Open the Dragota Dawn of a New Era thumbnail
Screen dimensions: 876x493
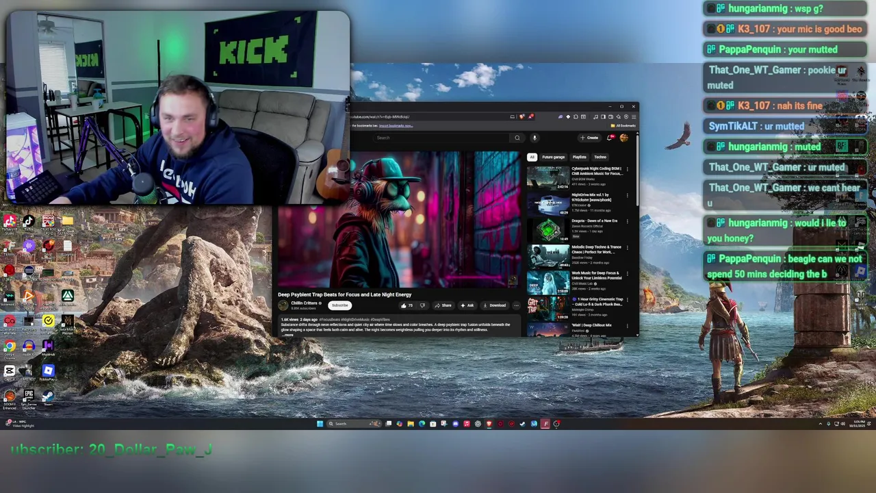click(x=547, y=229)
